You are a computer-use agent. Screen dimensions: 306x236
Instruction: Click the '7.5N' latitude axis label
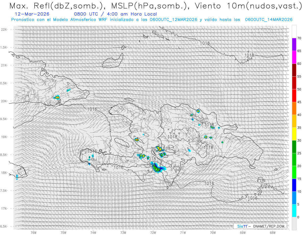[4, 191]
